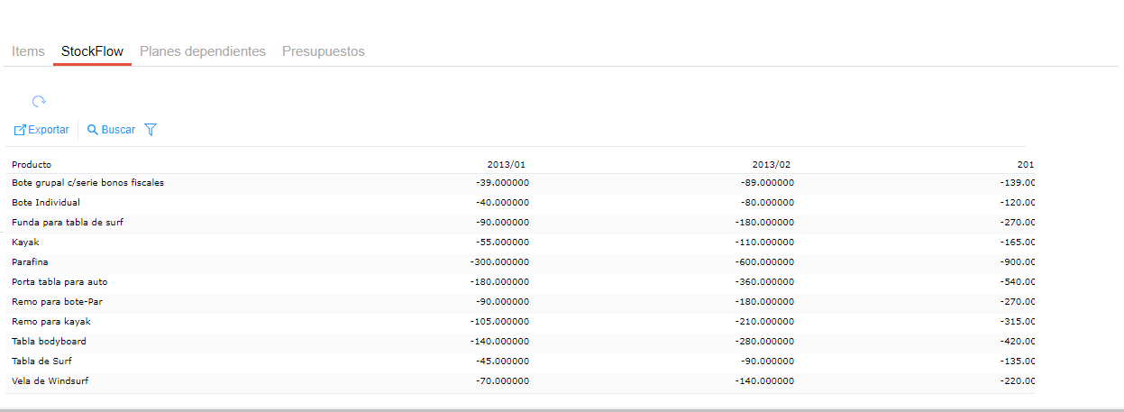Select the Vela de Windsurf row
Viewport: 1124px width, 412px height.
point(50,381)
